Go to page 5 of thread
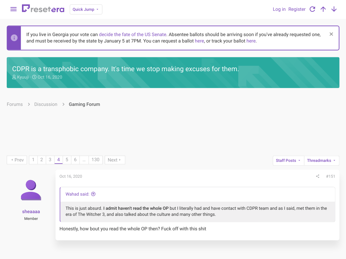The height and width of the screenshot is (259, 346). (x=67, y=160)
